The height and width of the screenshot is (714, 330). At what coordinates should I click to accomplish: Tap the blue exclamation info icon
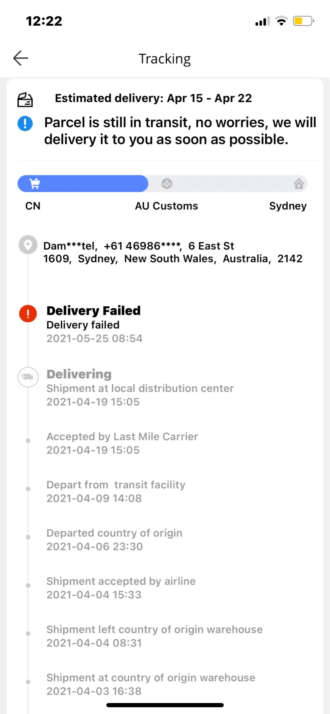(x=25, y=124)
